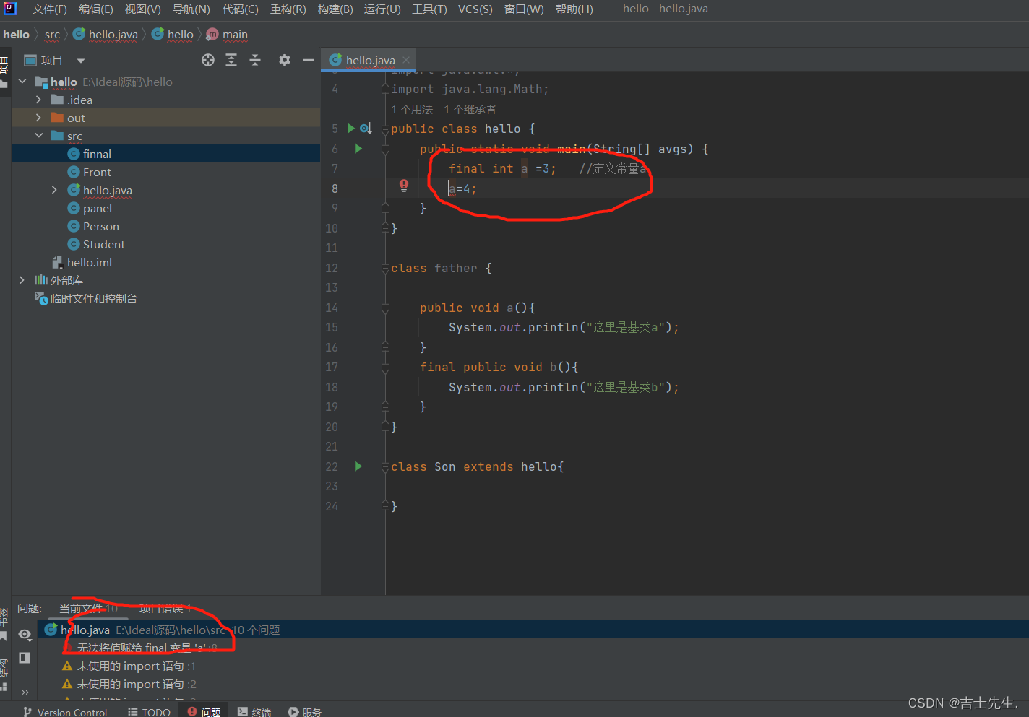Expand the out folder
The image size is (1029, 717).
click(38, 118)
